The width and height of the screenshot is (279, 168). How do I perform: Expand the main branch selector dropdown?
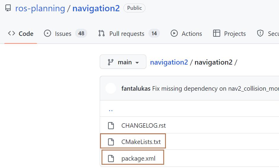click(123, 62)
